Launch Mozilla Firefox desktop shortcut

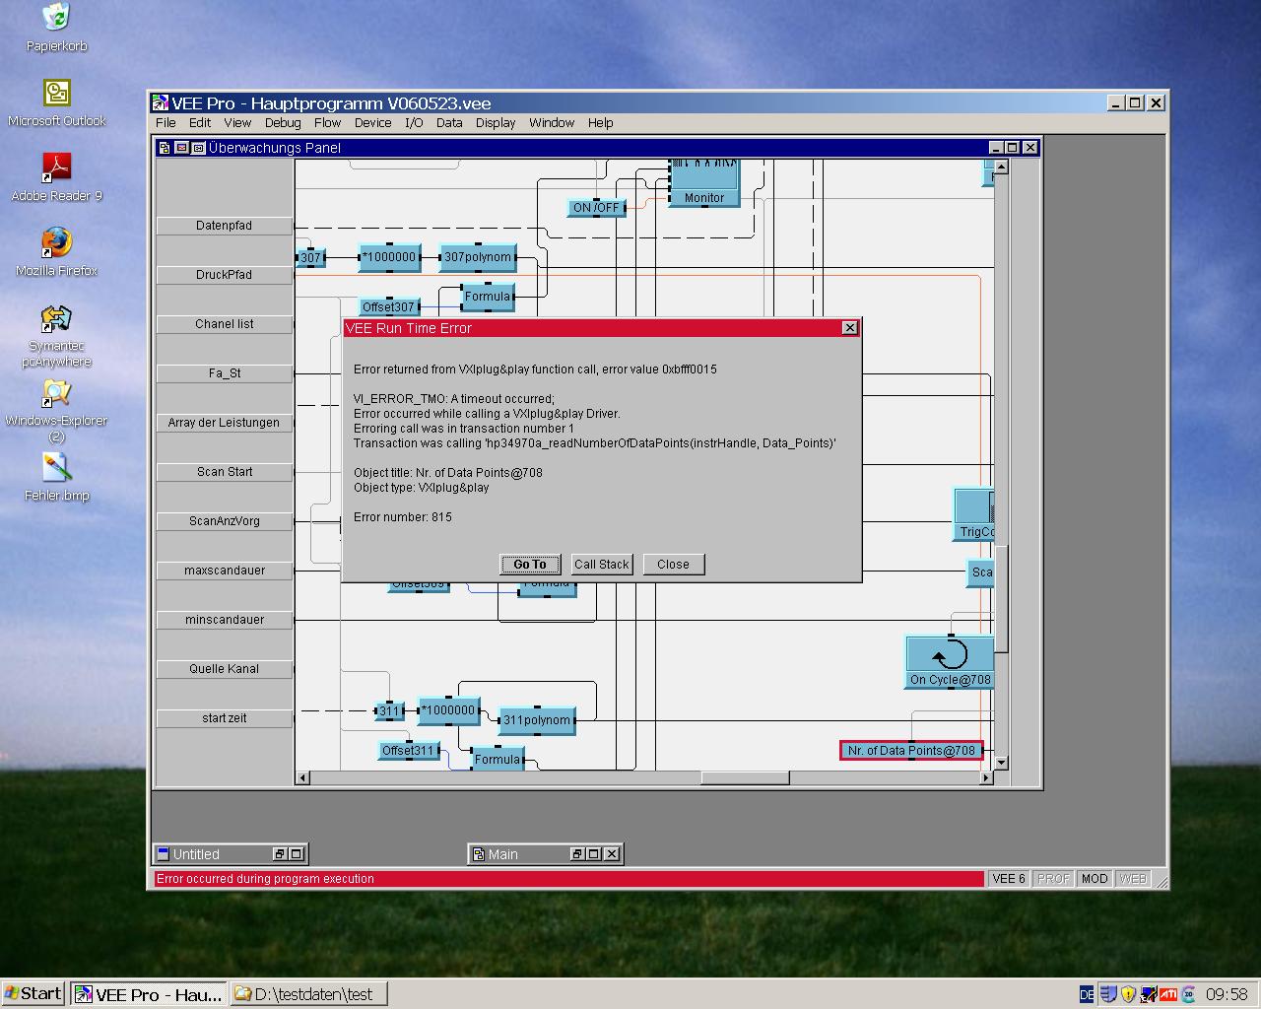[57, 244]
